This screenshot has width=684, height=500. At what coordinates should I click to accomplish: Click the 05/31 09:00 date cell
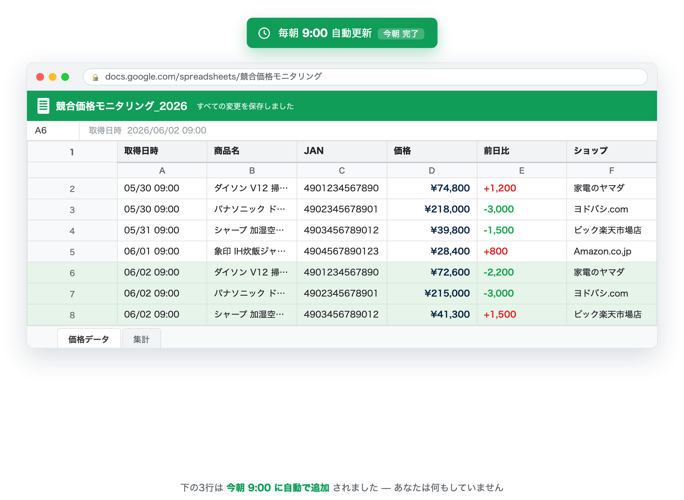click(x=162, y=230)
